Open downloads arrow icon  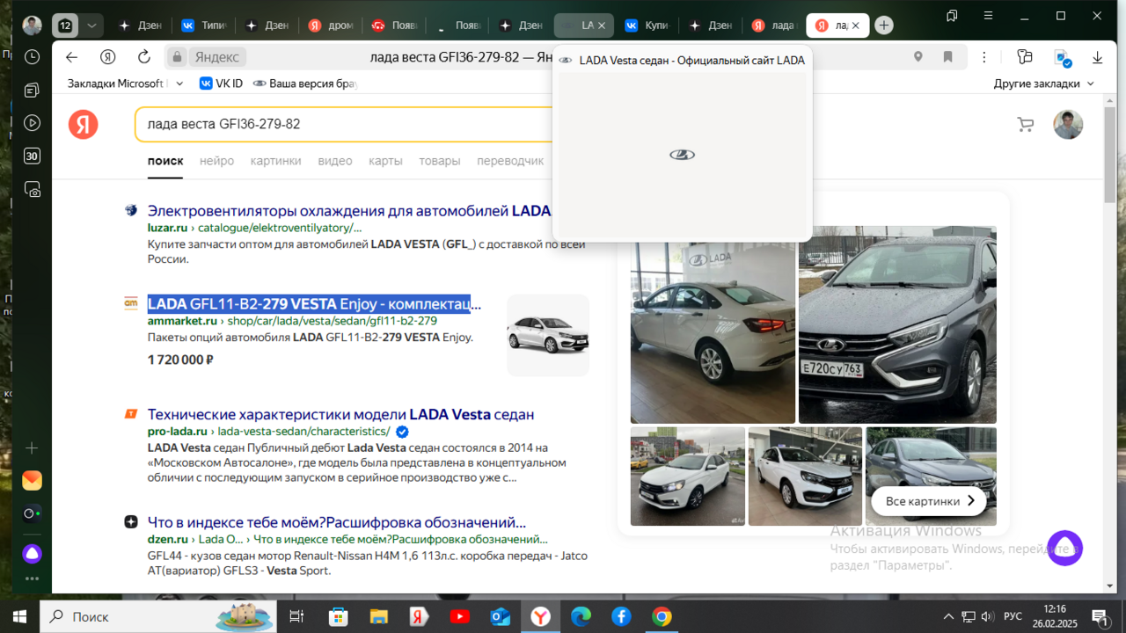pyautogui.click(x=1097, y=57)
